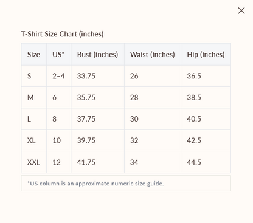The height and width of the screenshot is (223, 253).
Task: Click the M size cell
Action: click(34, 97)
